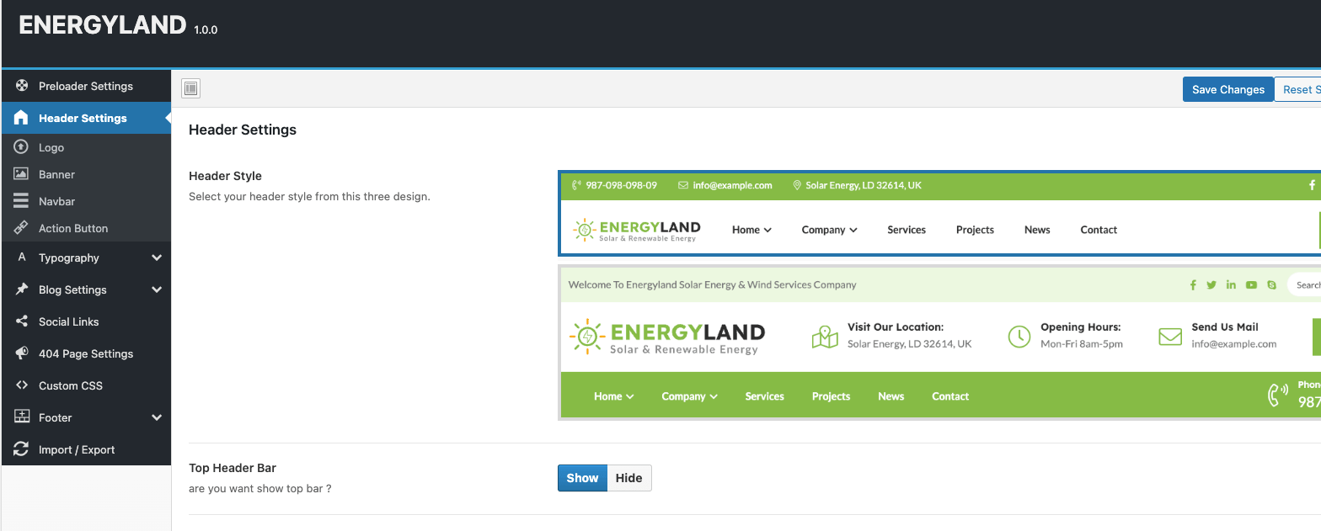Set Top Header Bar to Hide
The image size is (1321, 531).
pos(628,478)
